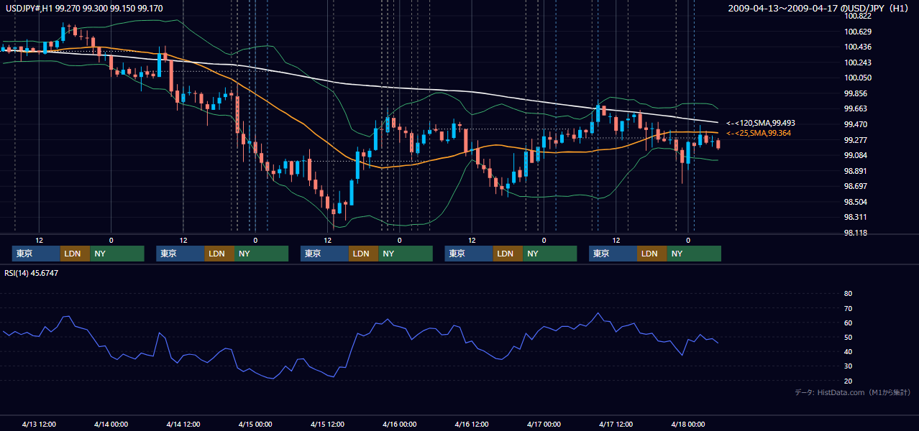Image resolution: width=919 pixels, height=431 pixels.
Task: Click price axis value 100.436
Action: [x=859, y=47]
